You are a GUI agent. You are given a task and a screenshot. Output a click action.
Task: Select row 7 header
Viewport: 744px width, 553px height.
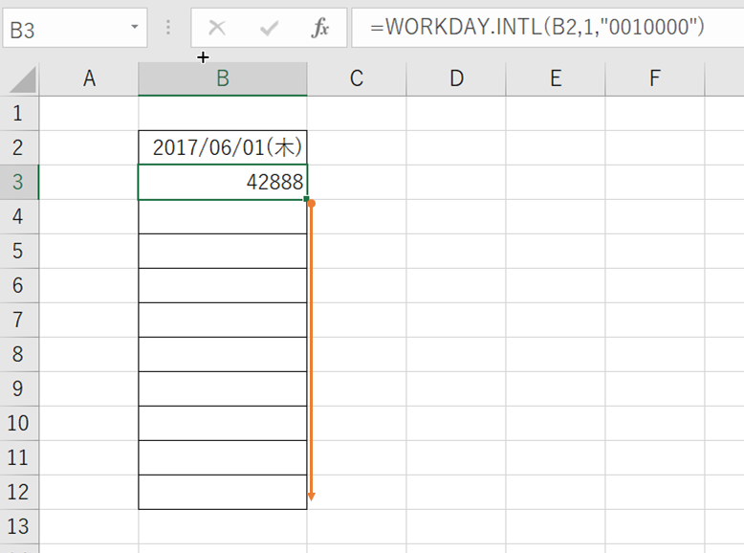[19, 320]
